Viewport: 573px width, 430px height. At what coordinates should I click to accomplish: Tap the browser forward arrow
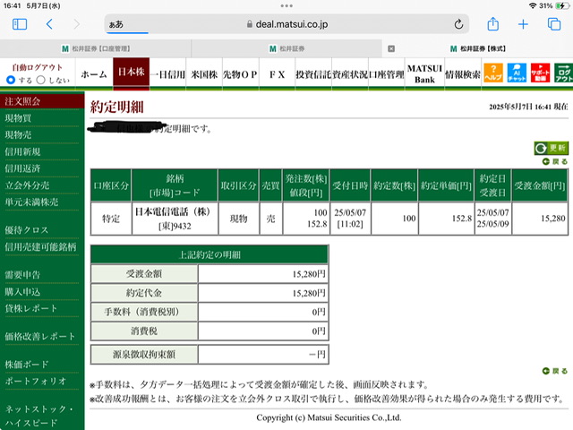pos(76,24)
